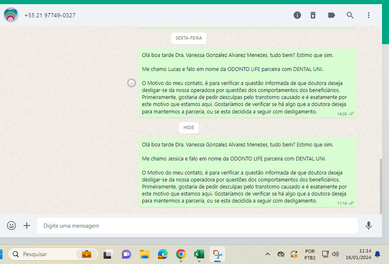This screenshot has width=389, height=264.
Task: Open the contact info icon
Action: (297, 15)
